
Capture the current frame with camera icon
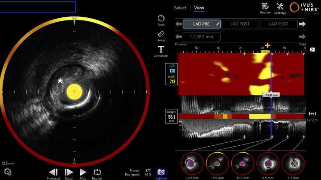161,172
